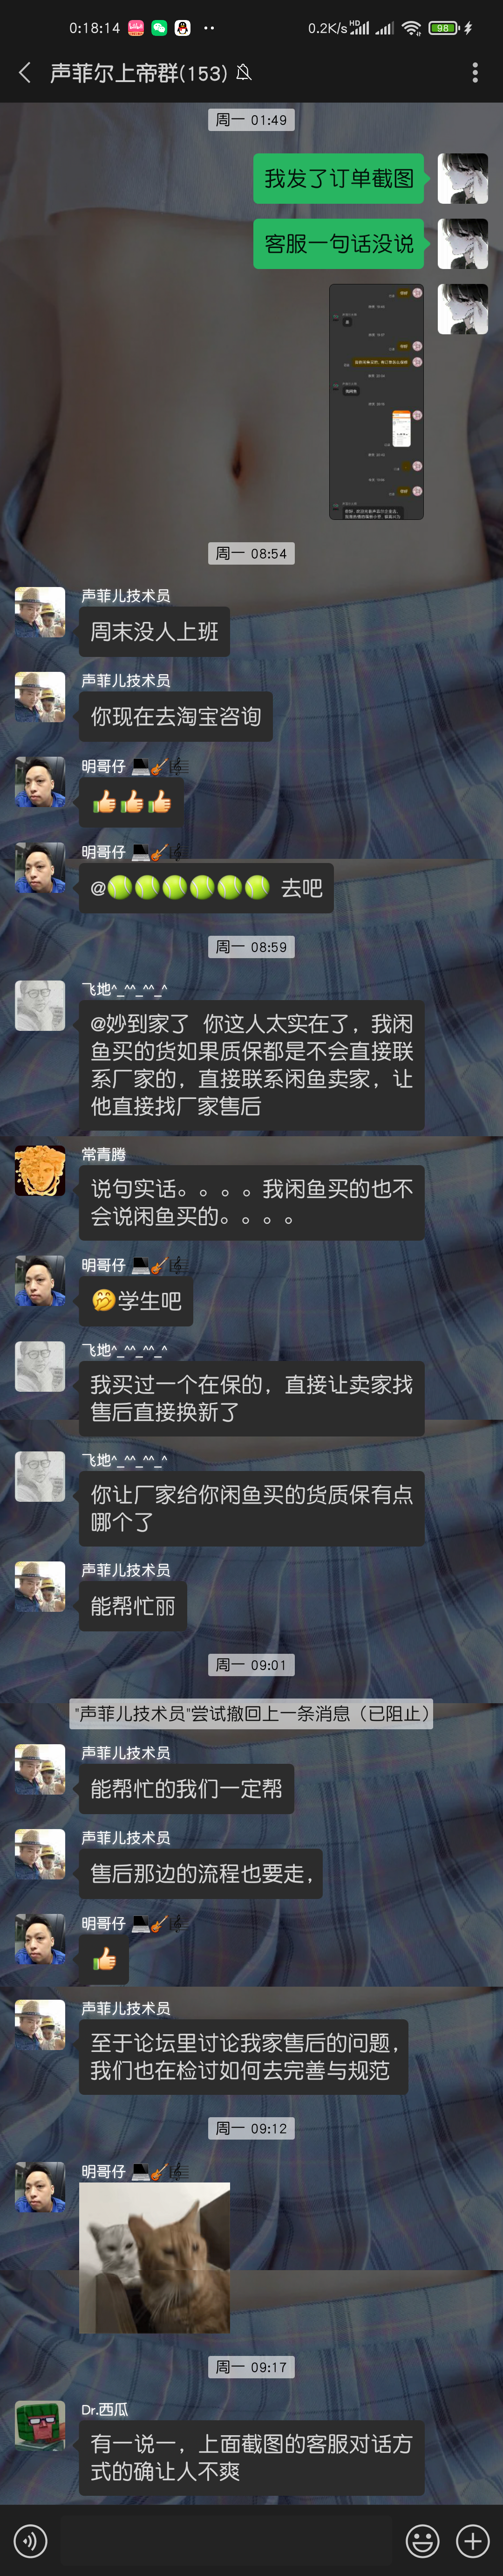Open the three-dot group menu

[x=475, y=72]
